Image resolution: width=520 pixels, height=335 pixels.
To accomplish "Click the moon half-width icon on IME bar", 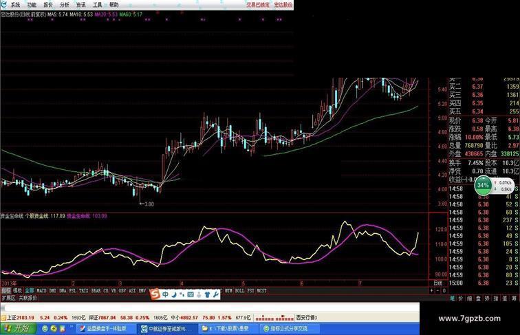I will [x=174, y=294].
